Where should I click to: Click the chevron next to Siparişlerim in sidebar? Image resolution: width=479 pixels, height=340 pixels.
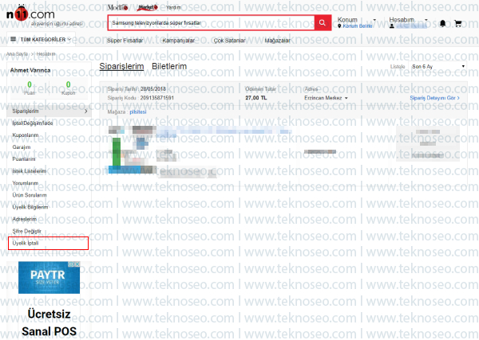coord(86,111)
